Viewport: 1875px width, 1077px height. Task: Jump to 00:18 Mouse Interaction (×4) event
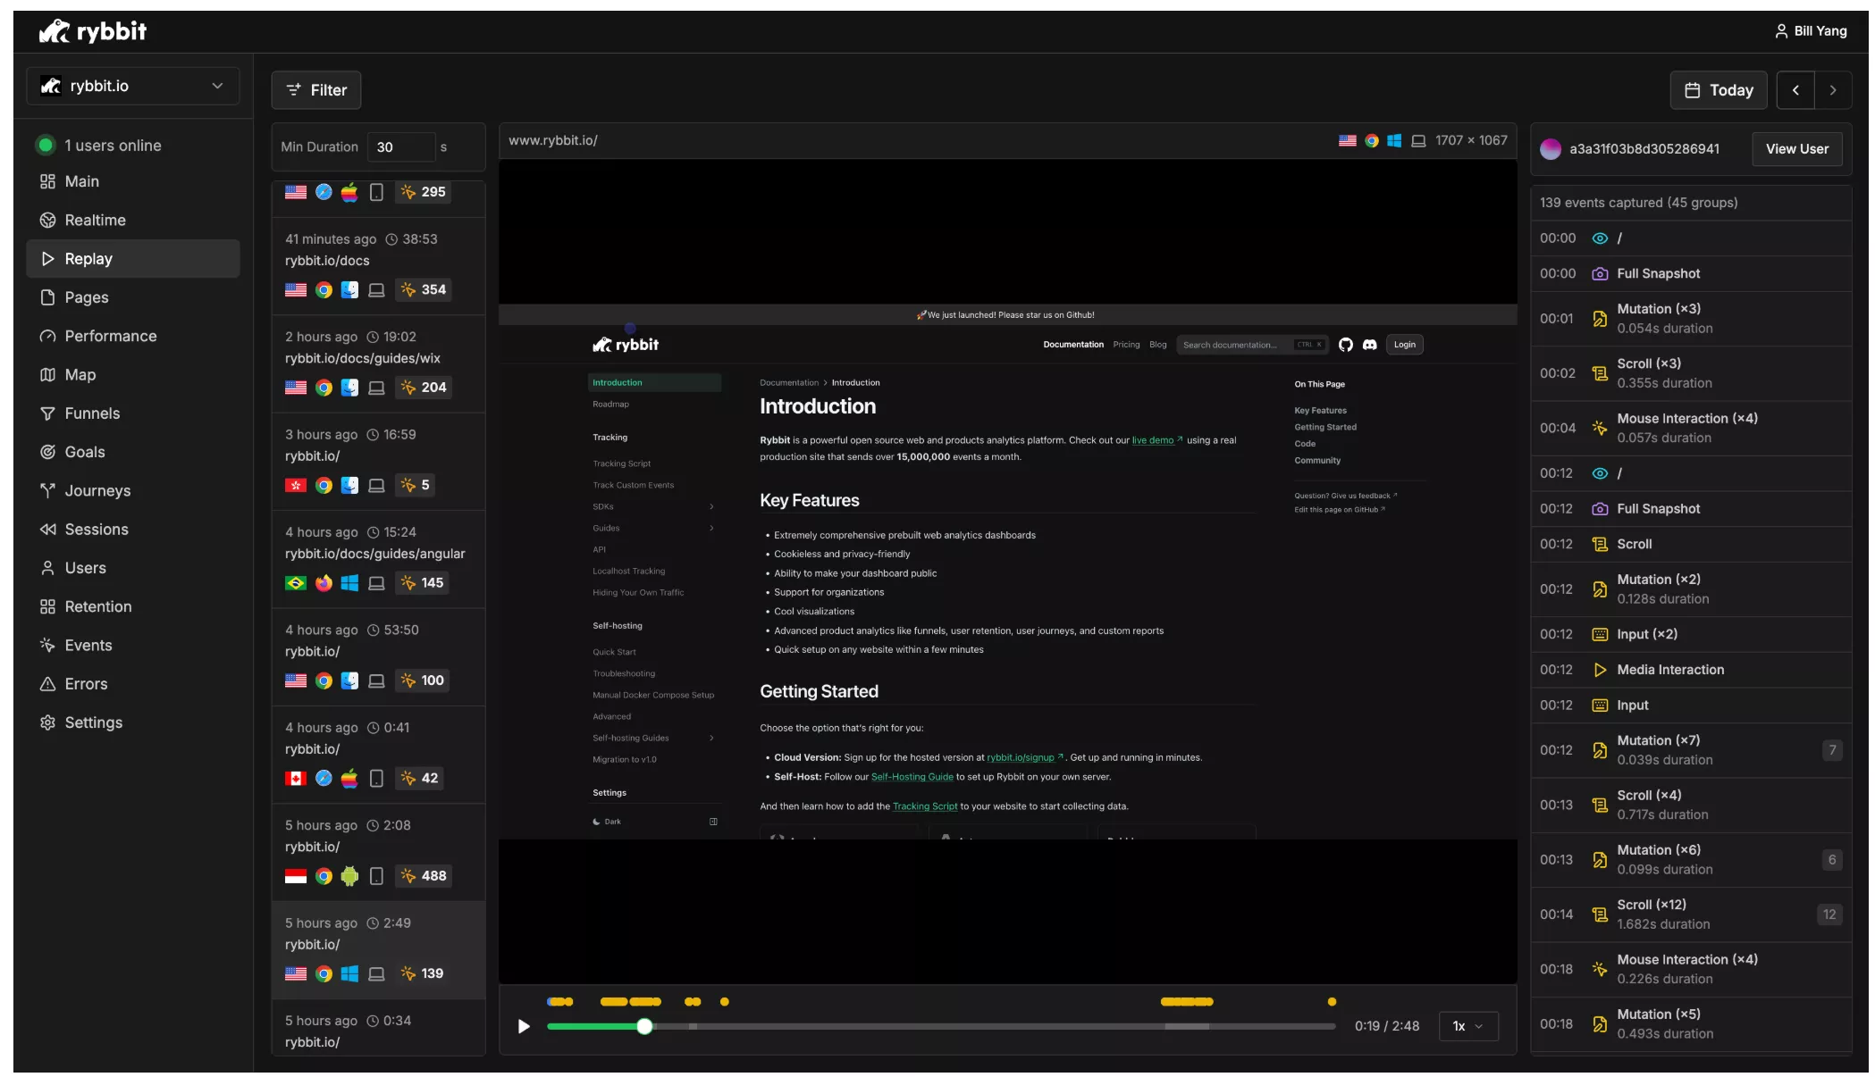click(x=1691, y=969)
